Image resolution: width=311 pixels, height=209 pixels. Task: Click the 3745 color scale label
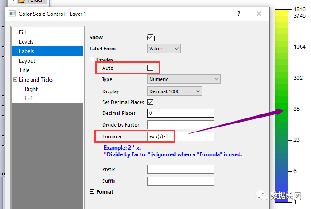pos(299,16)
